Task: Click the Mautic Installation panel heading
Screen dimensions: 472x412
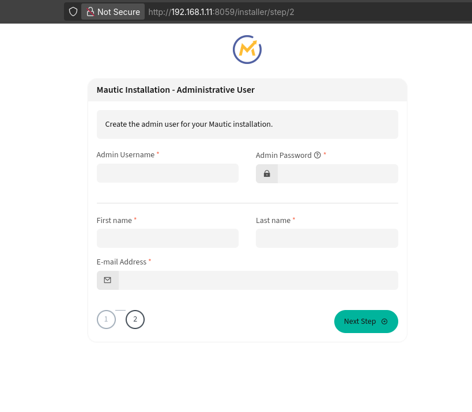Action: coord(175,90)
